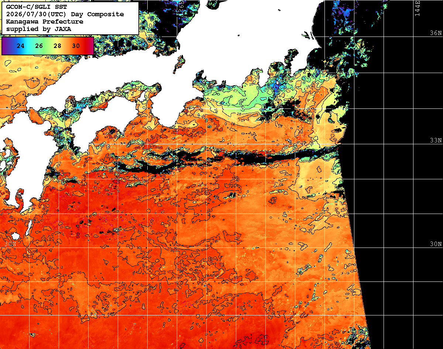Click the 24 value on the color scale
Image resolution: width=443 pixels, height=349 pixels.
pos(21,46)
